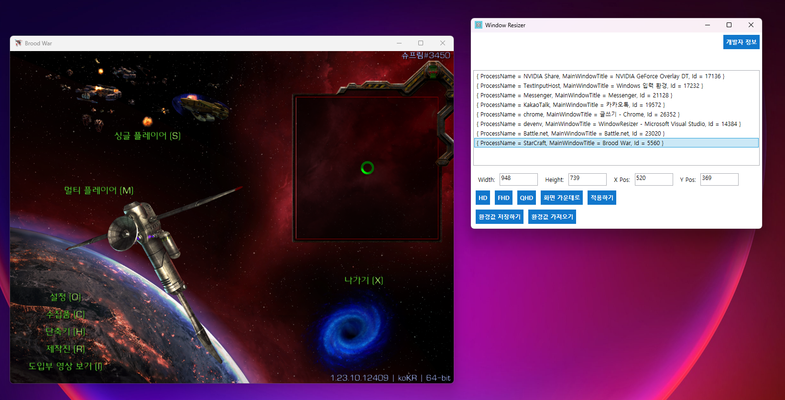Click the 슈프림#3450 player name
Screen dimensions: 785x400
pyautogui.click(x=426, y=55)
